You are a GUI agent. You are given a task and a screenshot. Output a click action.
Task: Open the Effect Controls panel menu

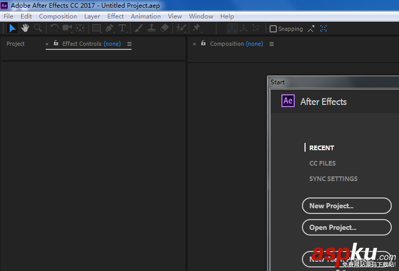(129, 44)
